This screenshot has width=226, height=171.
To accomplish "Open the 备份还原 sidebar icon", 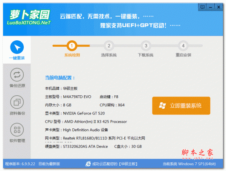I will tap(17, 75).
